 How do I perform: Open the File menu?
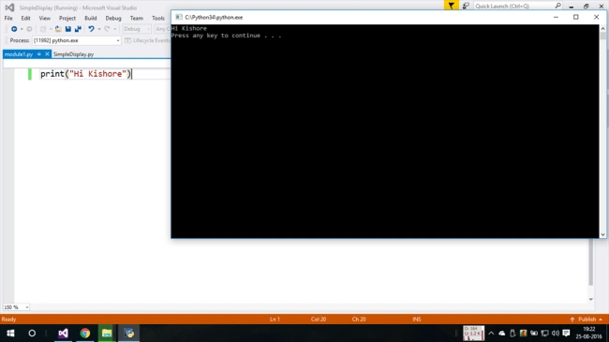click(8, 18)
